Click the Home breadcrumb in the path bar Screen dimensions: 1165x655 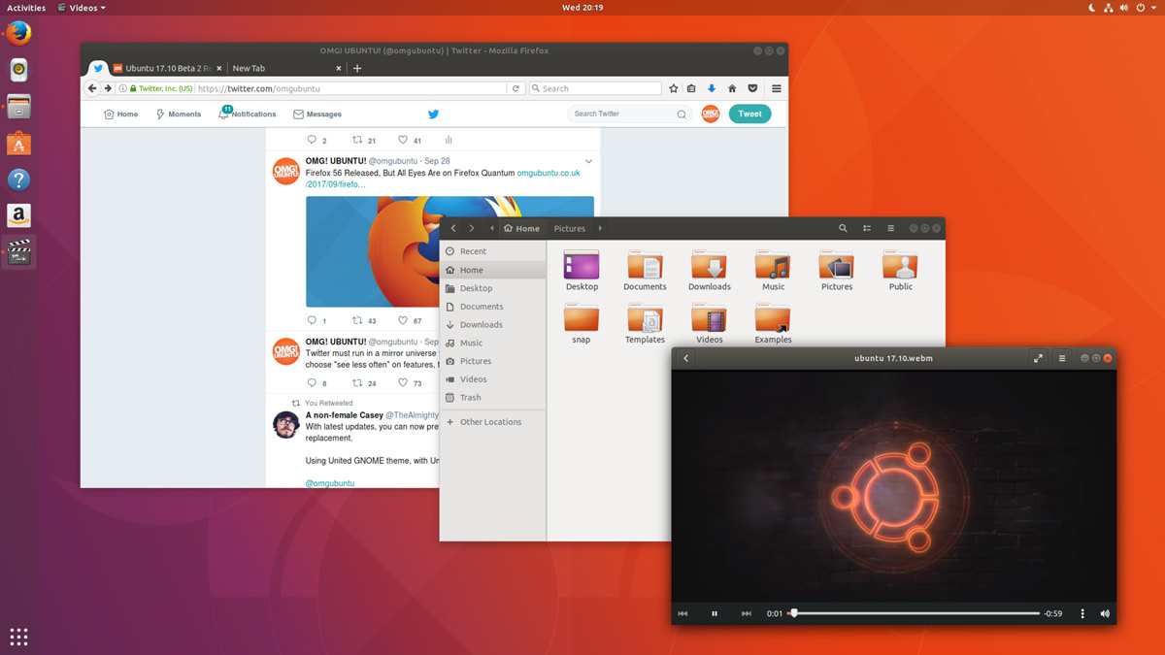coord(521,227)
